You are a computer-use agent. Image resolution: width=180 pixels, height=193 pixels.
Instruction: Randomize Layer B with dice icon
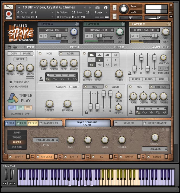tap(123, 24)
